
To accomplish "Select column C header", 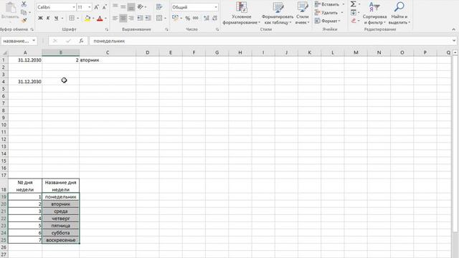I will tap(108, 52).
